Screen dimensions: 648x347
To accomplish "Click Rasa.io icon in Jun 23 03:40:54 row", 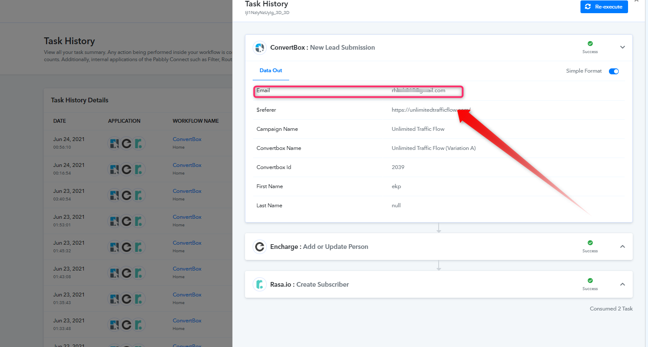I will click(139, 195).
